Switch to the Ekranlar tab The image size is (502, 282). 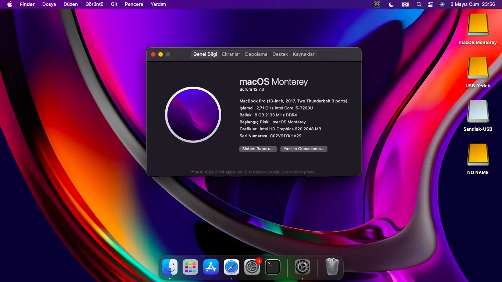(x=231, y=54)
